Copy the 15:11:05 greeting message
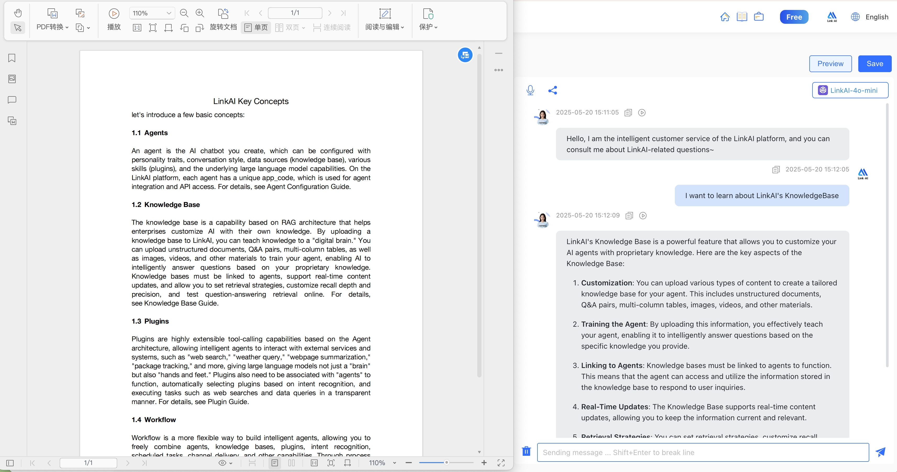 tap(628, 113)
